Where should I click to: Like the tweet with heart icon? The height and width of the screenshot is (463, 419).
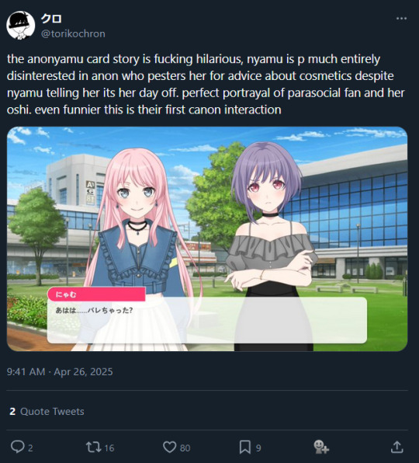(x=170, y=447)
